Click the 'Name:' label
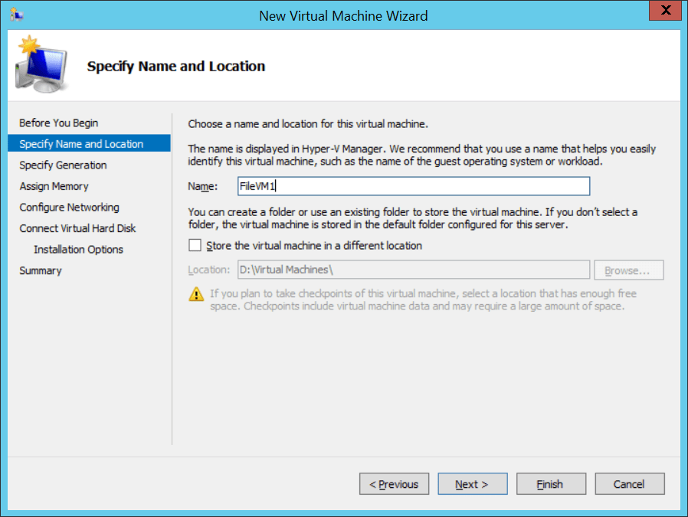This screenshot has height=517, width=688. 203,186
